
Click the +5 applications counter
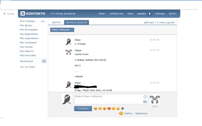(44, 61)
